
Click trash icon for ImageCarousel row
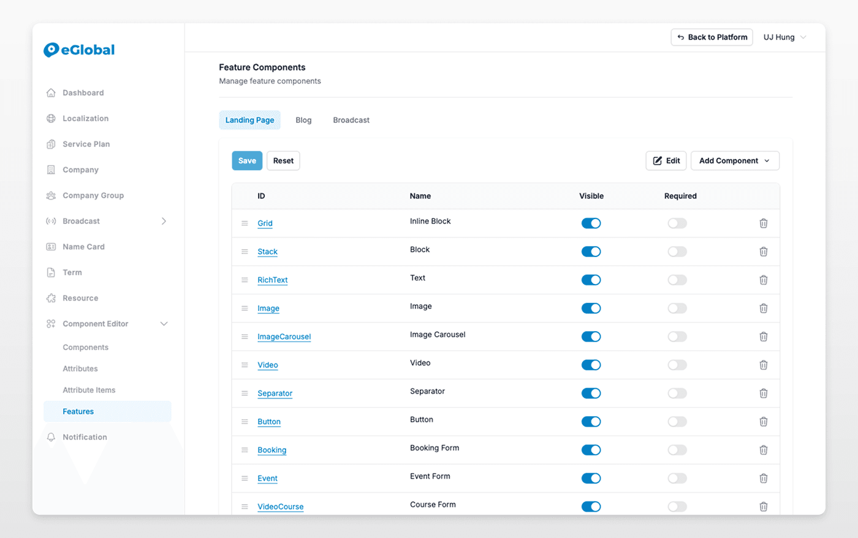coord(763,337)
